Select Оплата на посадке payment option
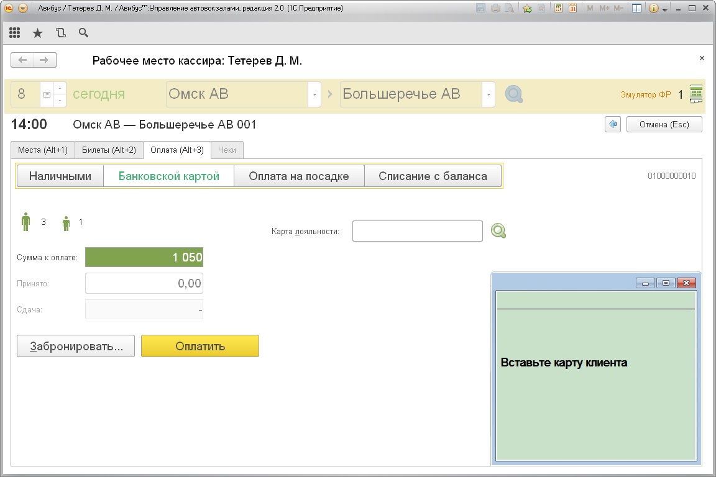This screenshot has height=477, width=716. 298,176
